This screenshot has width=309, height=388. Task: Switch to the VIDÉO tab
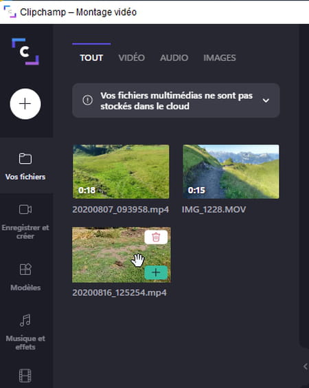pyautogui.click(x=132, y=58)
